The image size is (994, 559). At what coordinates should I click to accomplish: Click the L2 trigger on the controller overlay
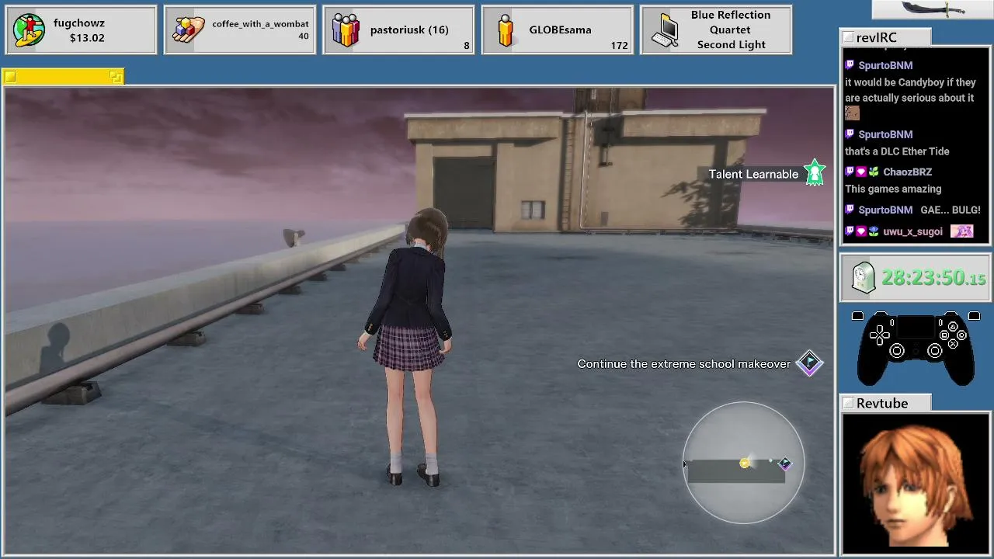coord(857,316)
